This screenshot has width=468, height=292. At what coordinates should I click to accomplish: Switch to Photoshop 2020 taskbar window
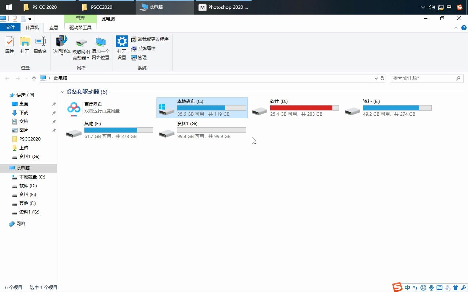(x=223, y=7)
